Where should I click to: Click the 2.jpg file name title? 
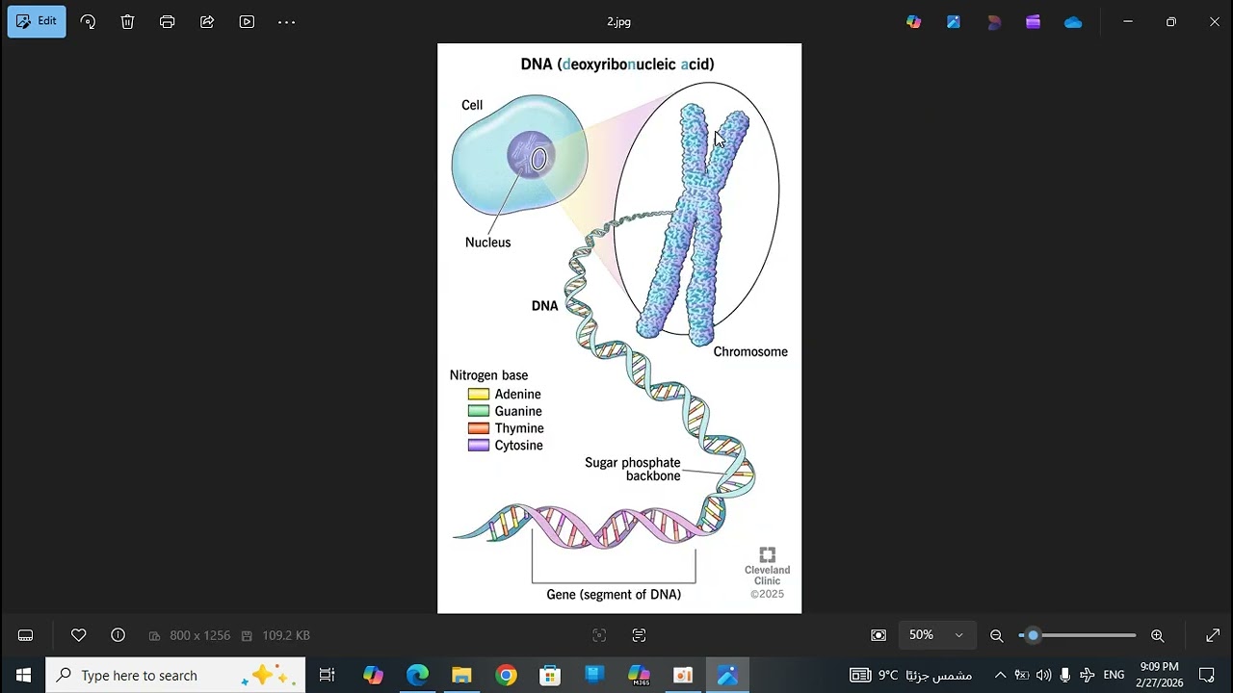pyautogui.click(x=618, y=21)
